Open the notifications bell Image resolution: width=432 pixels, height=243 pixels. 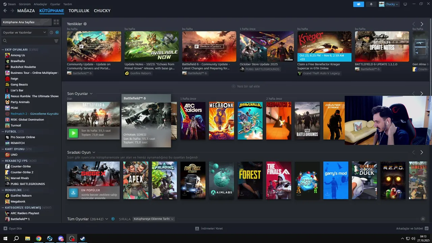point(371,4)
